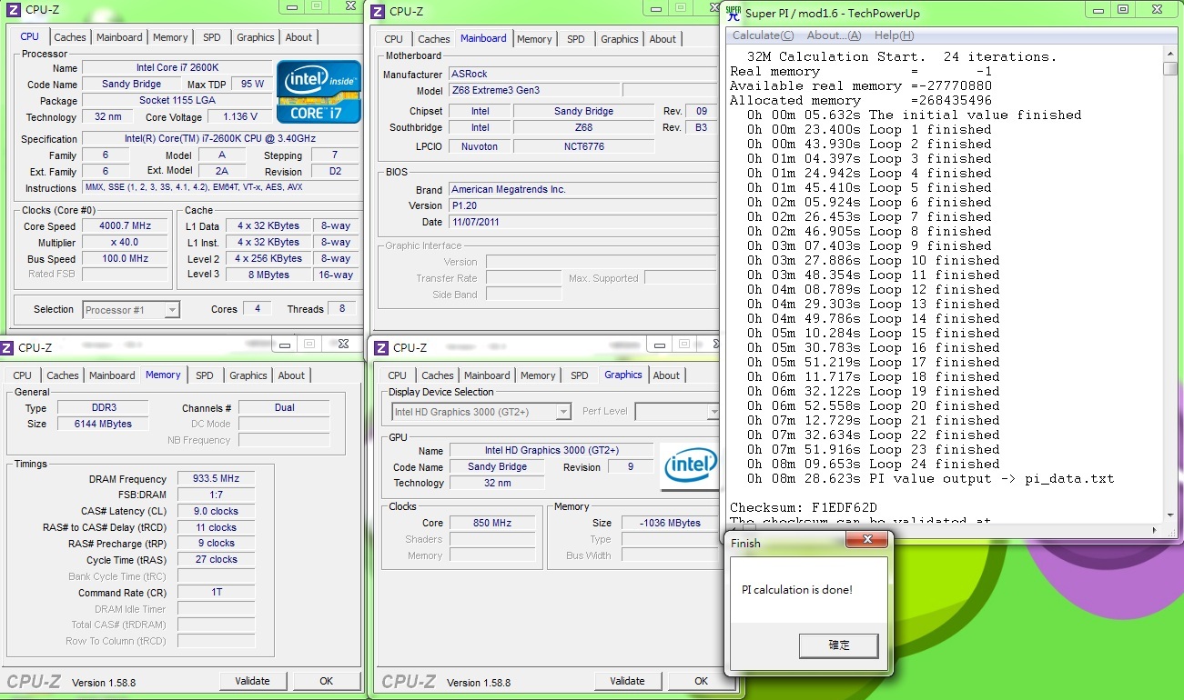The image size is (1184, 700).
Task: Open About menu in Super PI
Action: click(x=834, y=35)
